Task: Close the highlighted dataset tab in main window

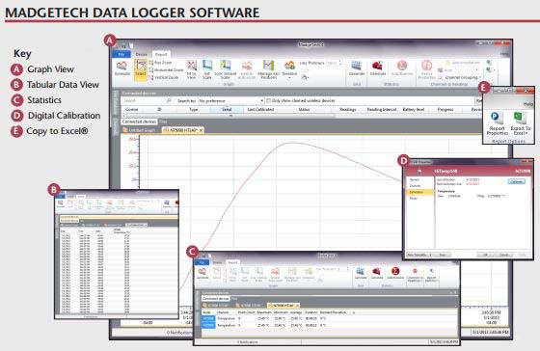Action: [201, 130]
